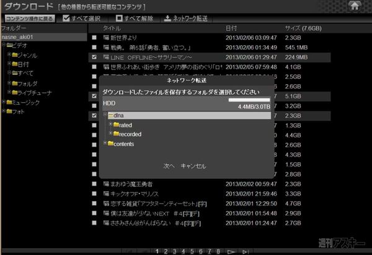372x255 pixels.
Task: Click the video icon beside 戦勇。第5話
Action: [106, 48]
